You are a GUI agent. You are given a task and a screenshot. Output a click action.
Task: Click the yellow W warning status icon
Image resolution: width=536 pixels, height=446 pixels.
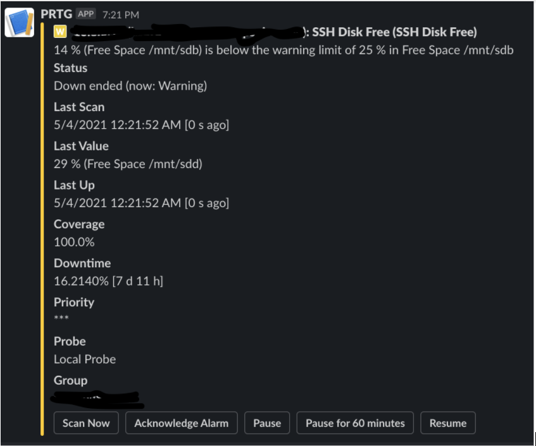[x=60, y=32]
